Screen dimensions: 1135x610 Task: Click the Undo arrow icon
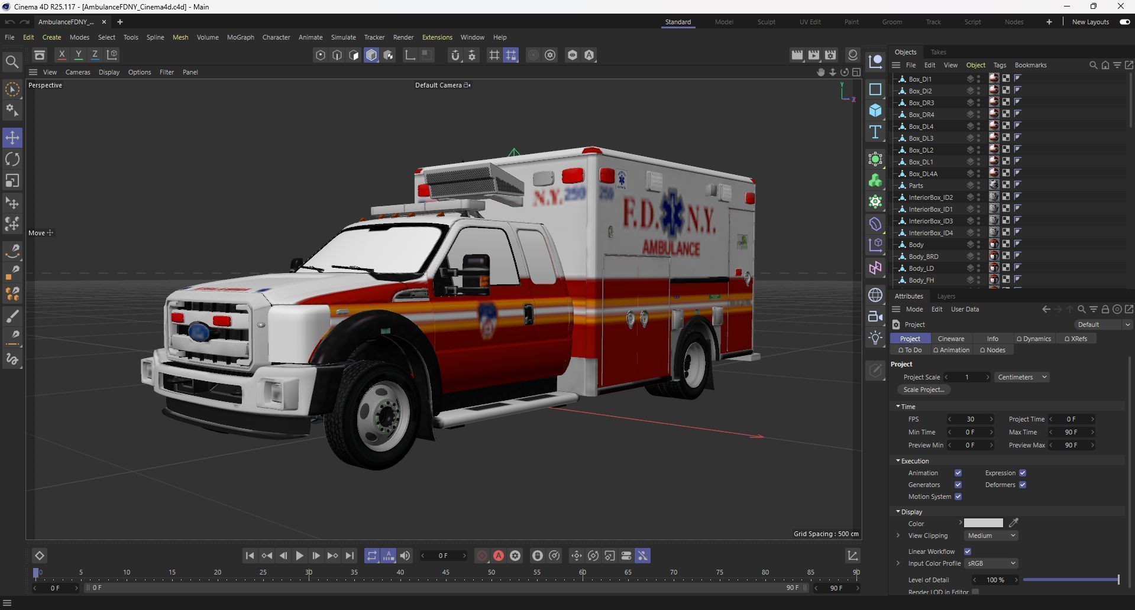(x=9, y=22)
